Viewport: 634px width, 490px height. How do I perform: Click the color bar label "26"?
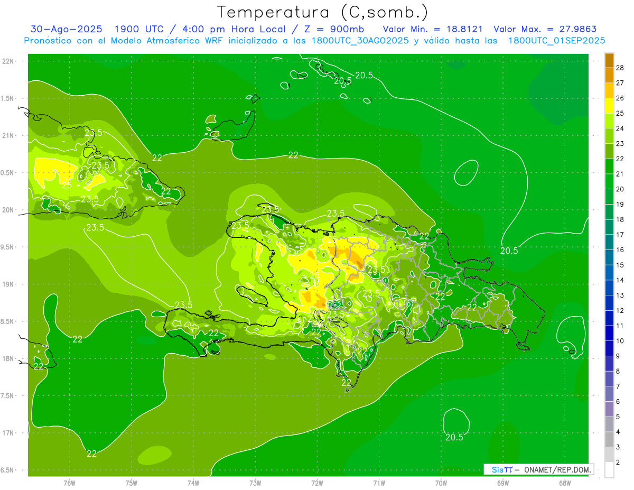coord(620,98)
